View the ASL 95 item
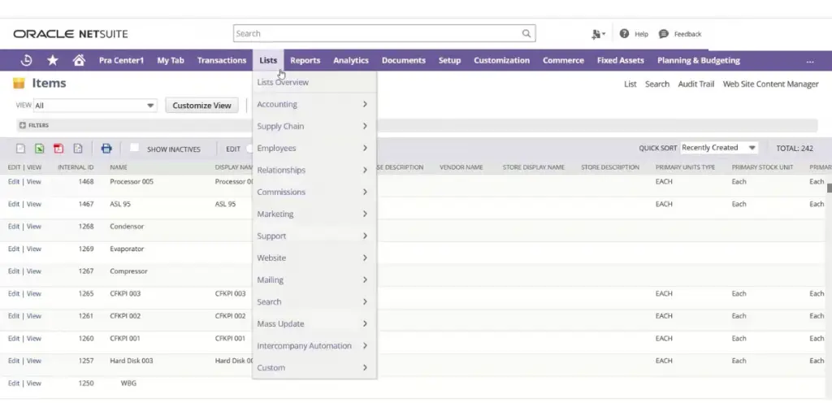 pyautogui.click(x=34, y=204)
